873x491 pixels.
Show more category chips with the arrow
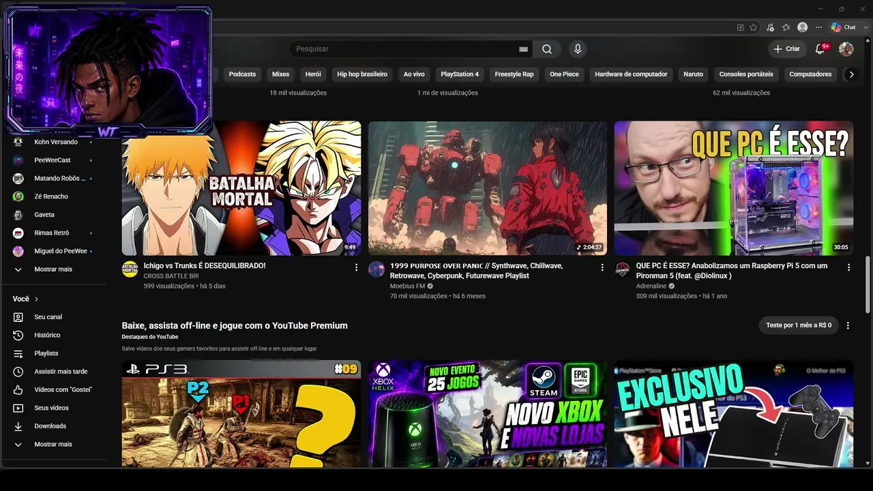click(851, 74)
